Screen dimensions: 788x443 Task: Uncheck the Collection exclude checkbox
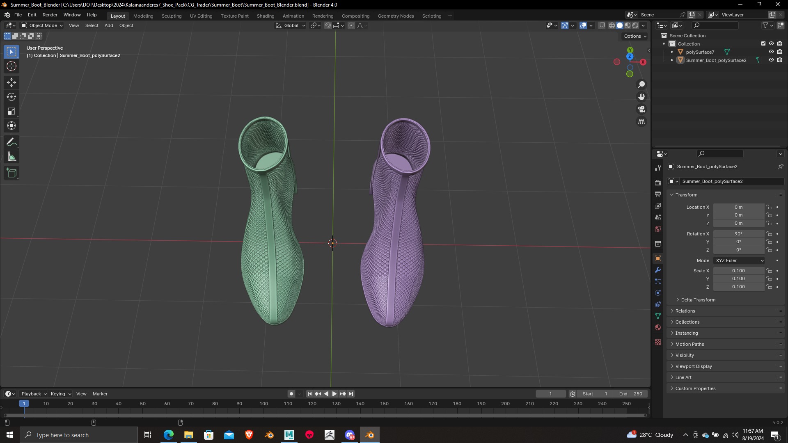763,43
